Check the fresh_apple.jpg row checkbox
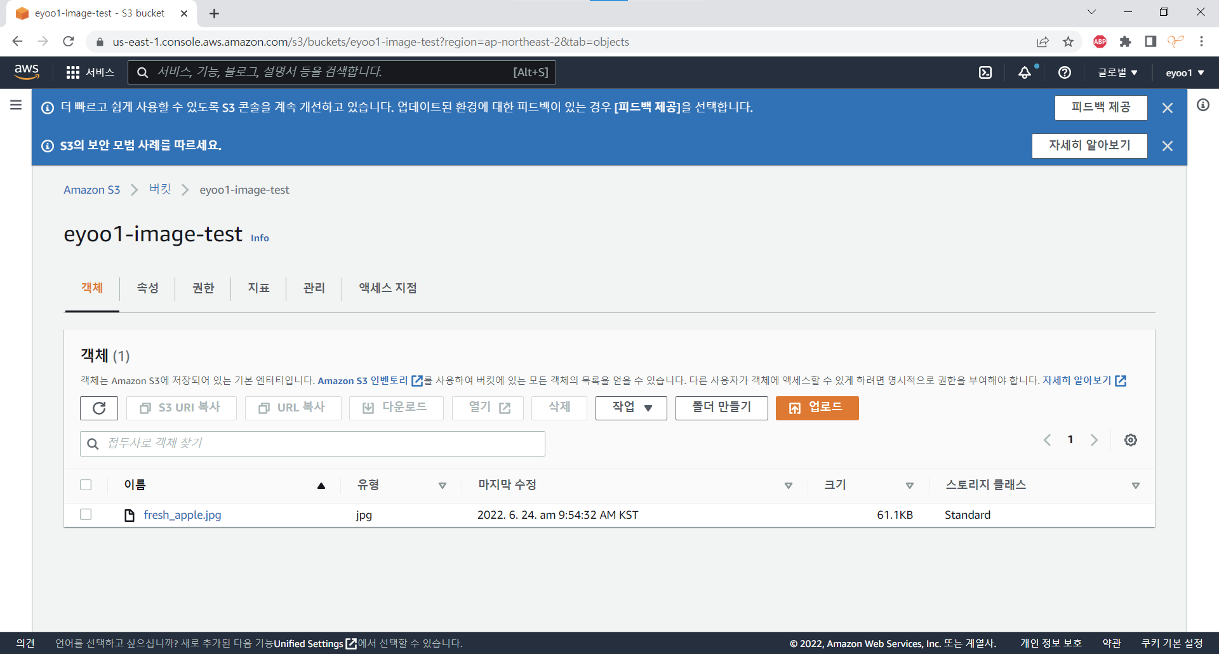 click(86, 514)
